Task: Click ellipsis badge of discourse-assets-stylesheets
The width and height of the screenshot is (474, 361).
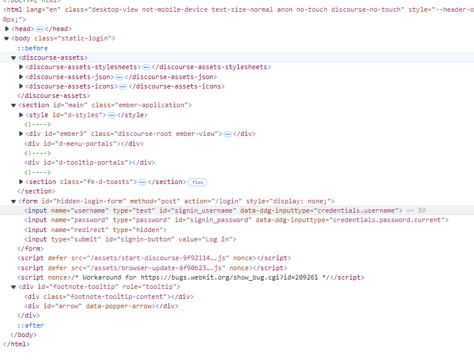Action: pos(146,67)
